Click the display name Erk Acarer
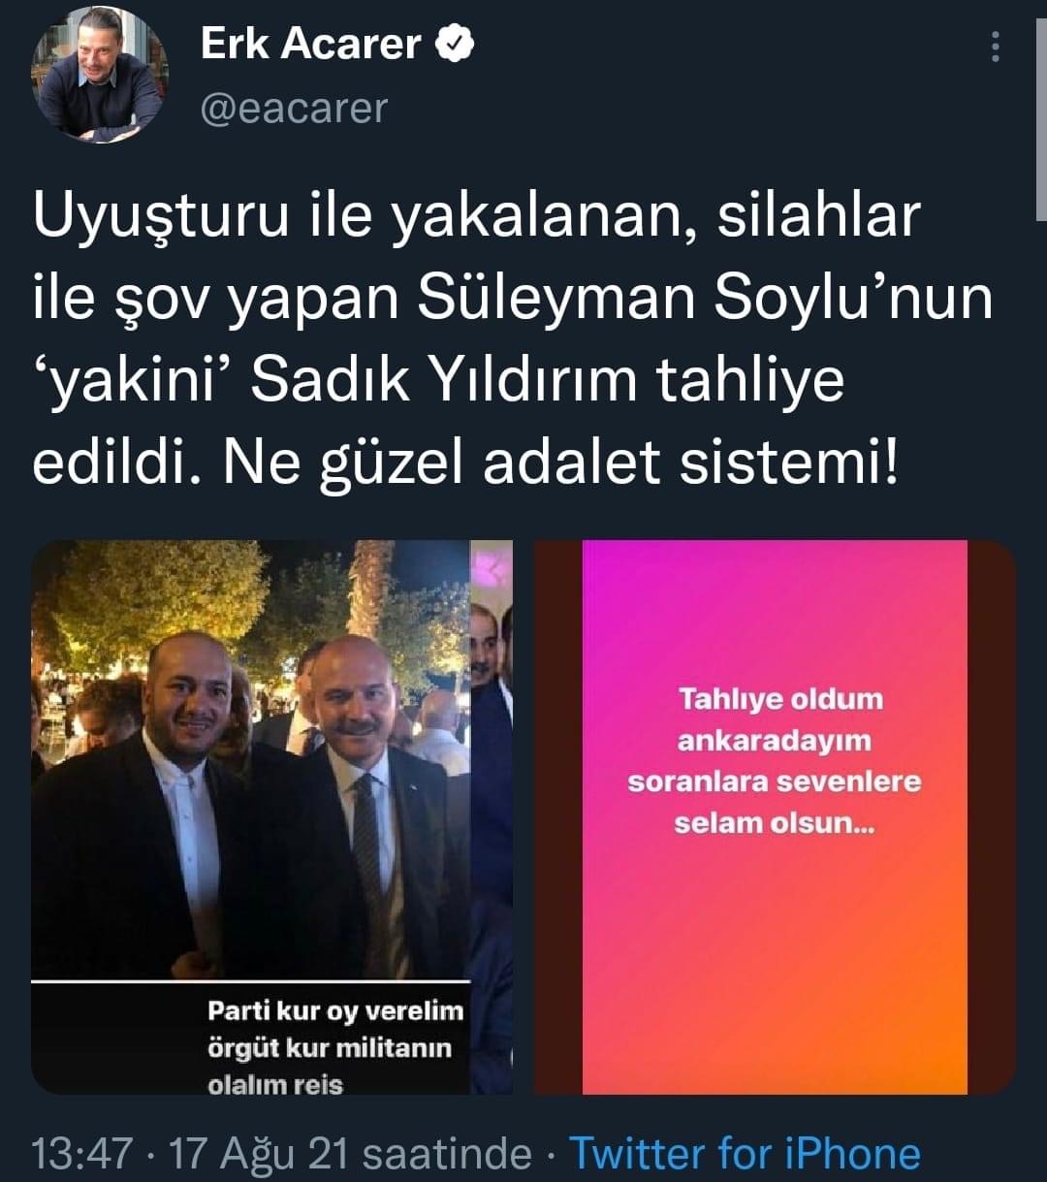Viewport: 1047px width, 1182px height. 311,45
